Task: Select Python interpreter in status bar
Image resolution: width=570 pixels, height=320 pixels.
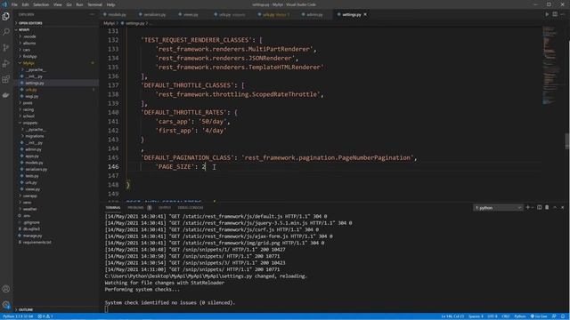Action: pos(18,316)
